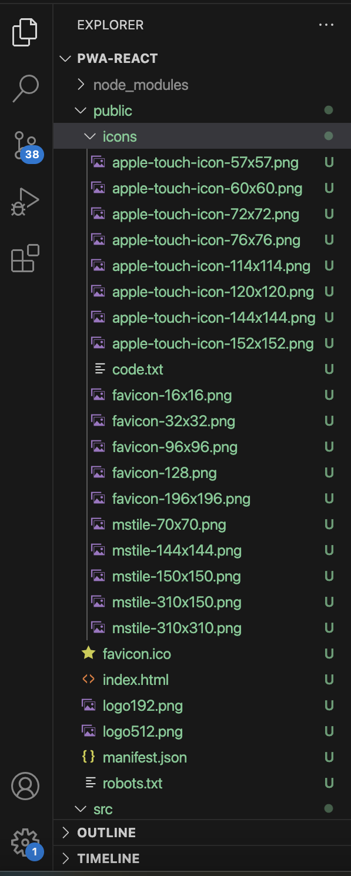The image size is (351, 876).
Task: Open the manifest.json file
Action: (145, 757)
